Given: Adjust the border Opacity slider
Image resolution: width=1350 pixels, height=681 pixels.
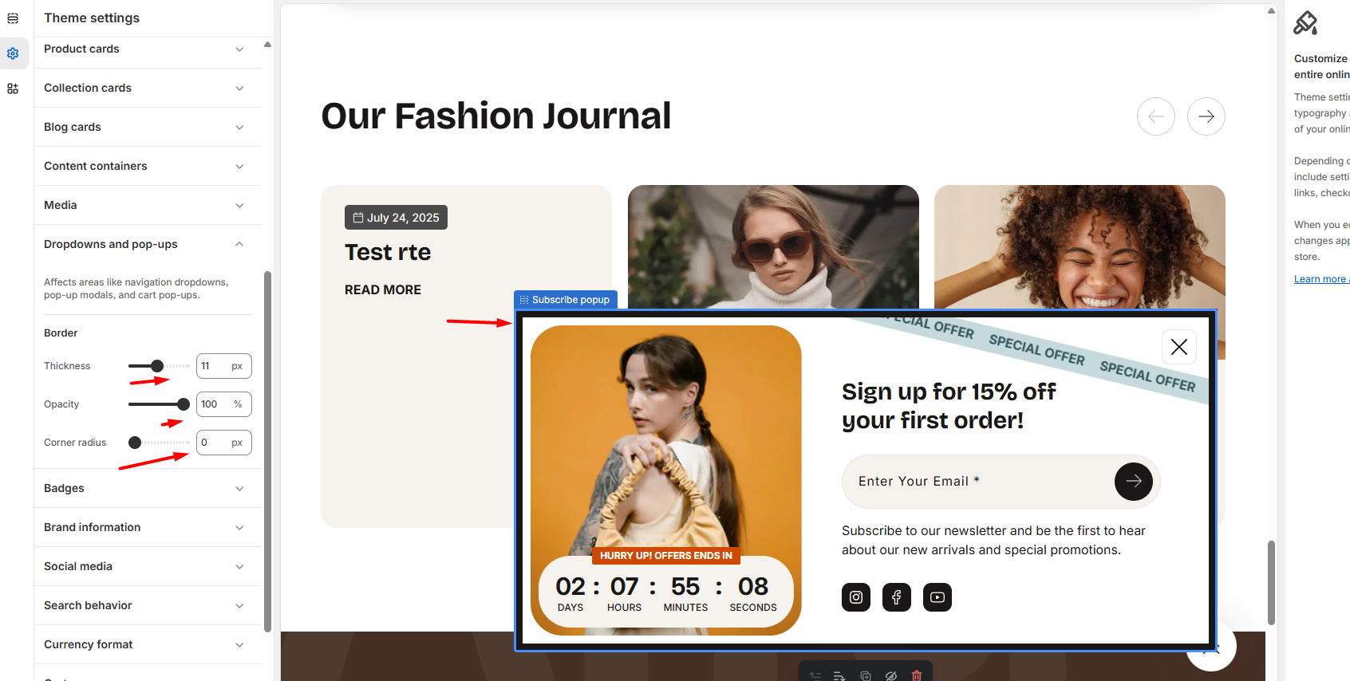Looking at the screenshot, I should coord(184,404).
